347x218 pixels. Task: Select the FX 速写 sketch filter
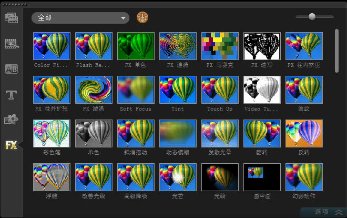click(x=262, y=46)
